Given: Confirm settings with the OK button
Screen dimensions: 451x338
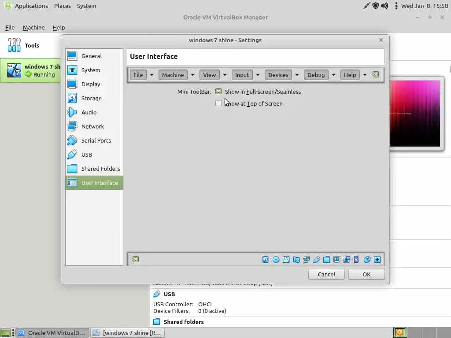Looking at the screenshot, I should [x=366, y=274].
